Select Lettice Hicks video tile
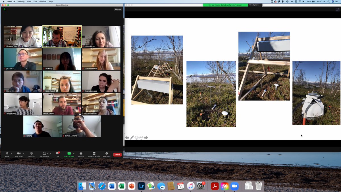 tap(101, 37)
